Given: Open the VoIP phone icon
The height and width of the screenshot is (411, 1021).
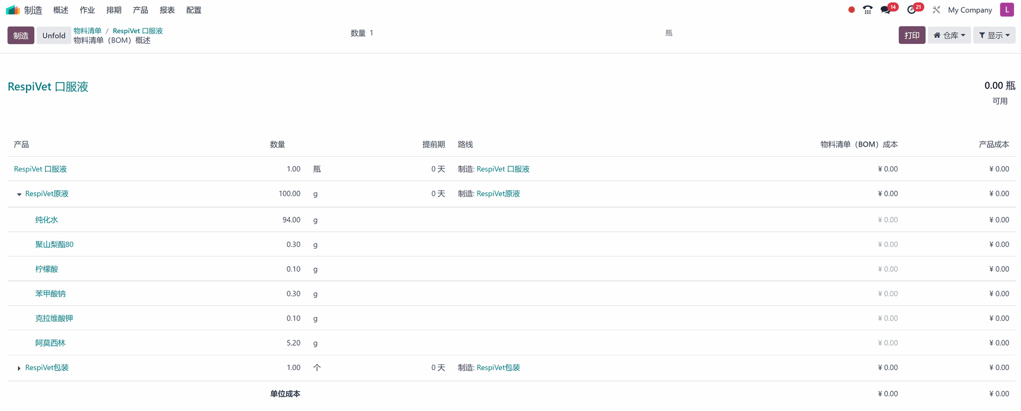Looking at the screenshot, I should [867, 10].
